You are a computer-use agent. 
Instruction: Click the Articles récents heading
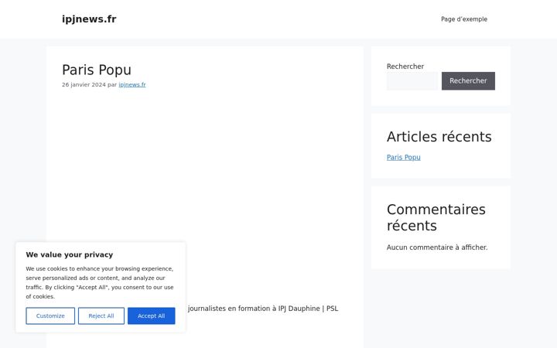tap(439, 137)
